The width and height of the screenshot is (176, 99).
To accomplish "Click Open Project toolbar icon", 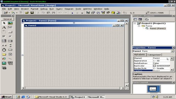I will 27,13.
